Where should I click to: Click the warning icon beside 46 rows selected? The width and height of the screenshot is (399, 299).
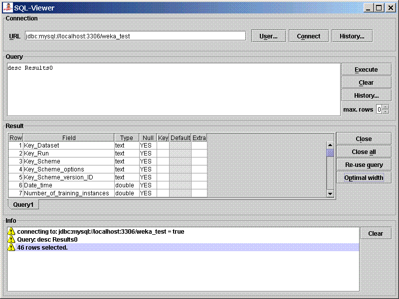(x=11, y=247)
